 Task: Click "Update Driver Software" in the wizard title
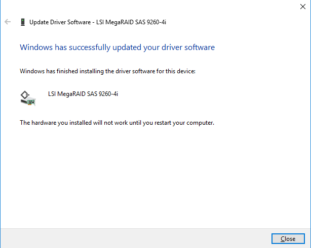coord(61,22)
